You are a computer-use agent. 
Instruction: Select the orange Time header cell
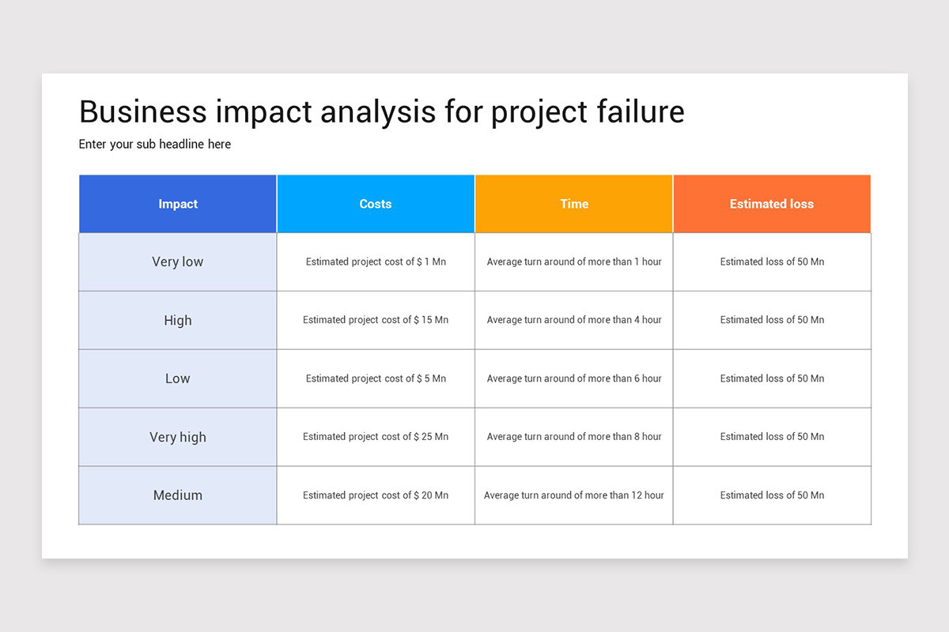click(x=574, y=204)
